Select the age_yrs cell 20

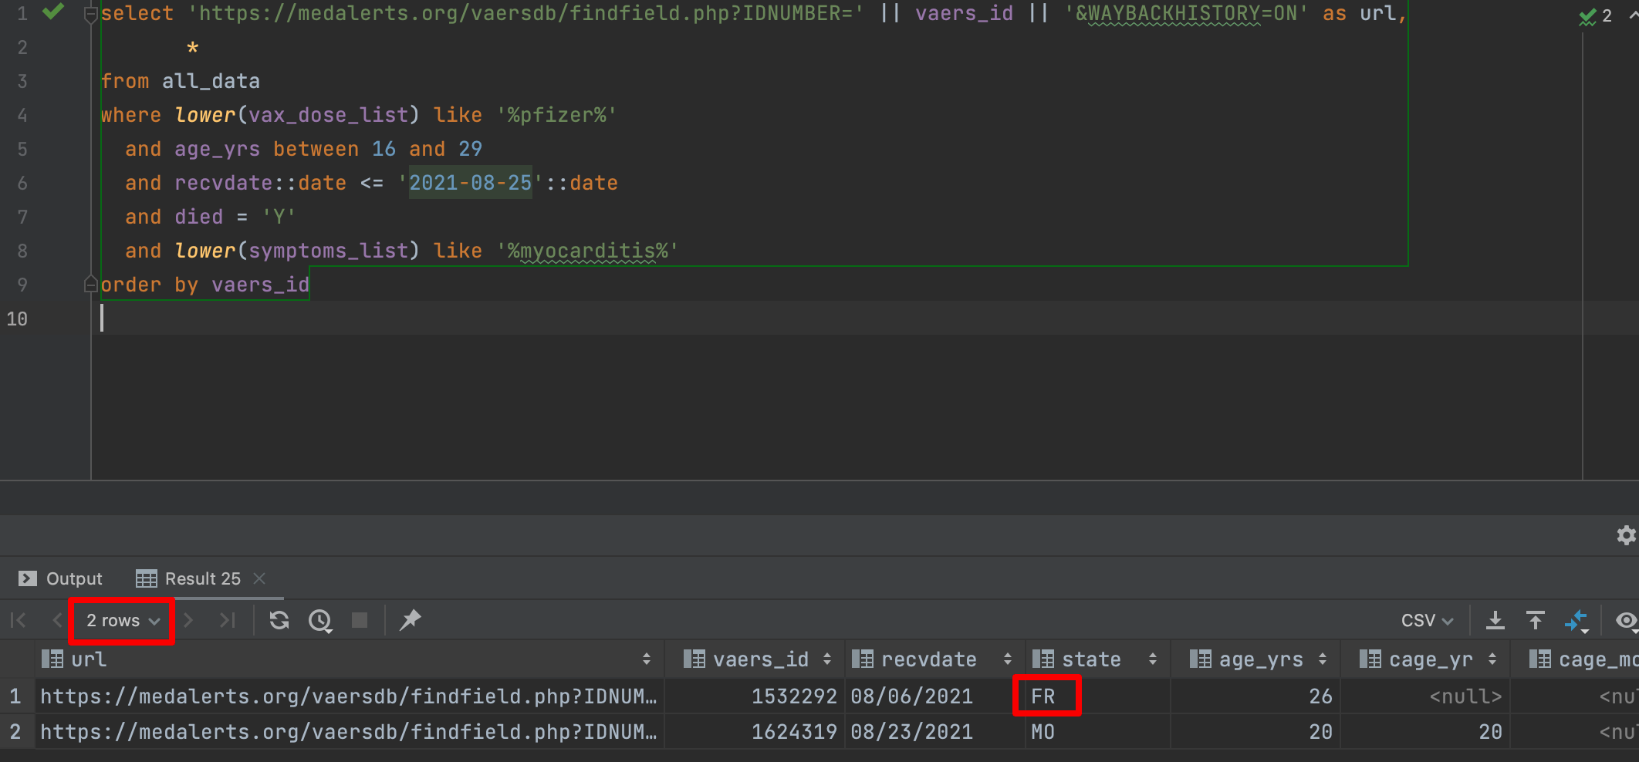pyautogui.click(x=1255, y=732)
